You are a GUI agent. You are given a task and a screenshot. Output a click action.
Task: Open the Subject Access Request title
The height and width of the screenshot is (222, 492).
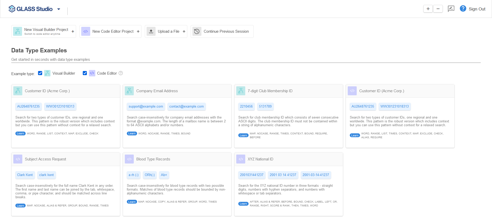pos(45,159)
